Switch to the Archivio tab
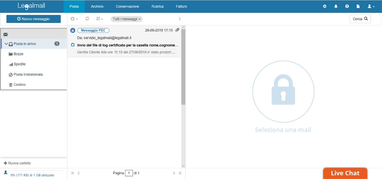 click(97, 6)
